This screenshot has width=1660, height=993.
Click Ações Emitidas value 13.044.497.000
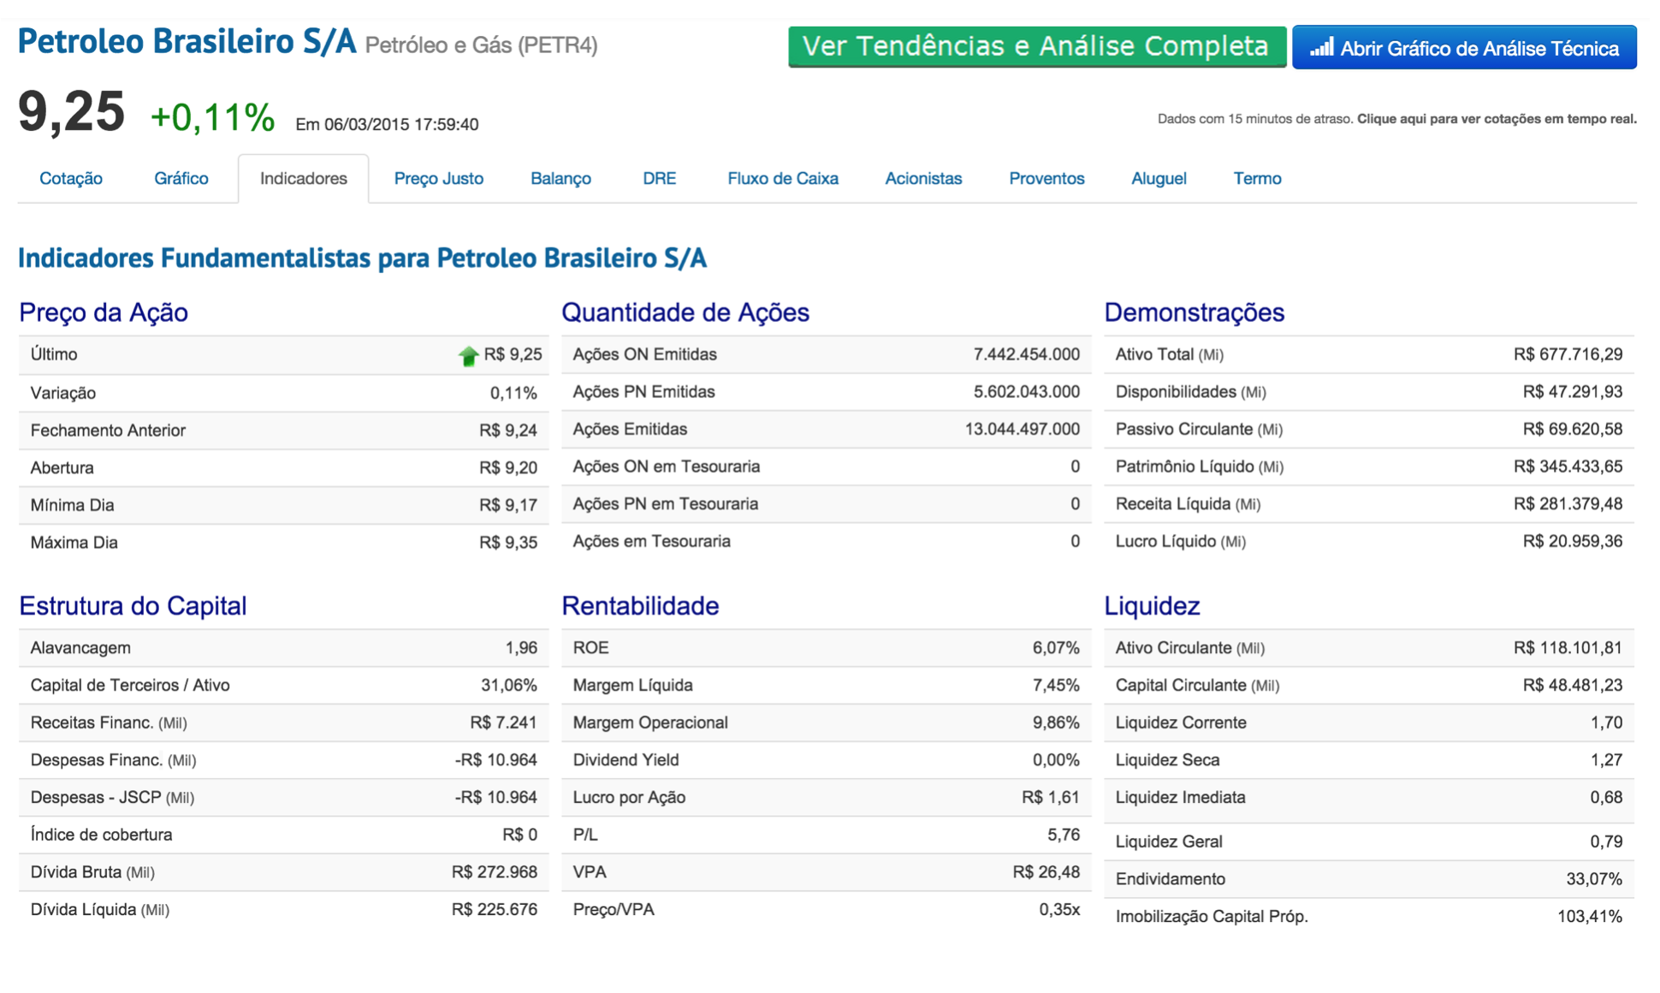(1023, 429)
